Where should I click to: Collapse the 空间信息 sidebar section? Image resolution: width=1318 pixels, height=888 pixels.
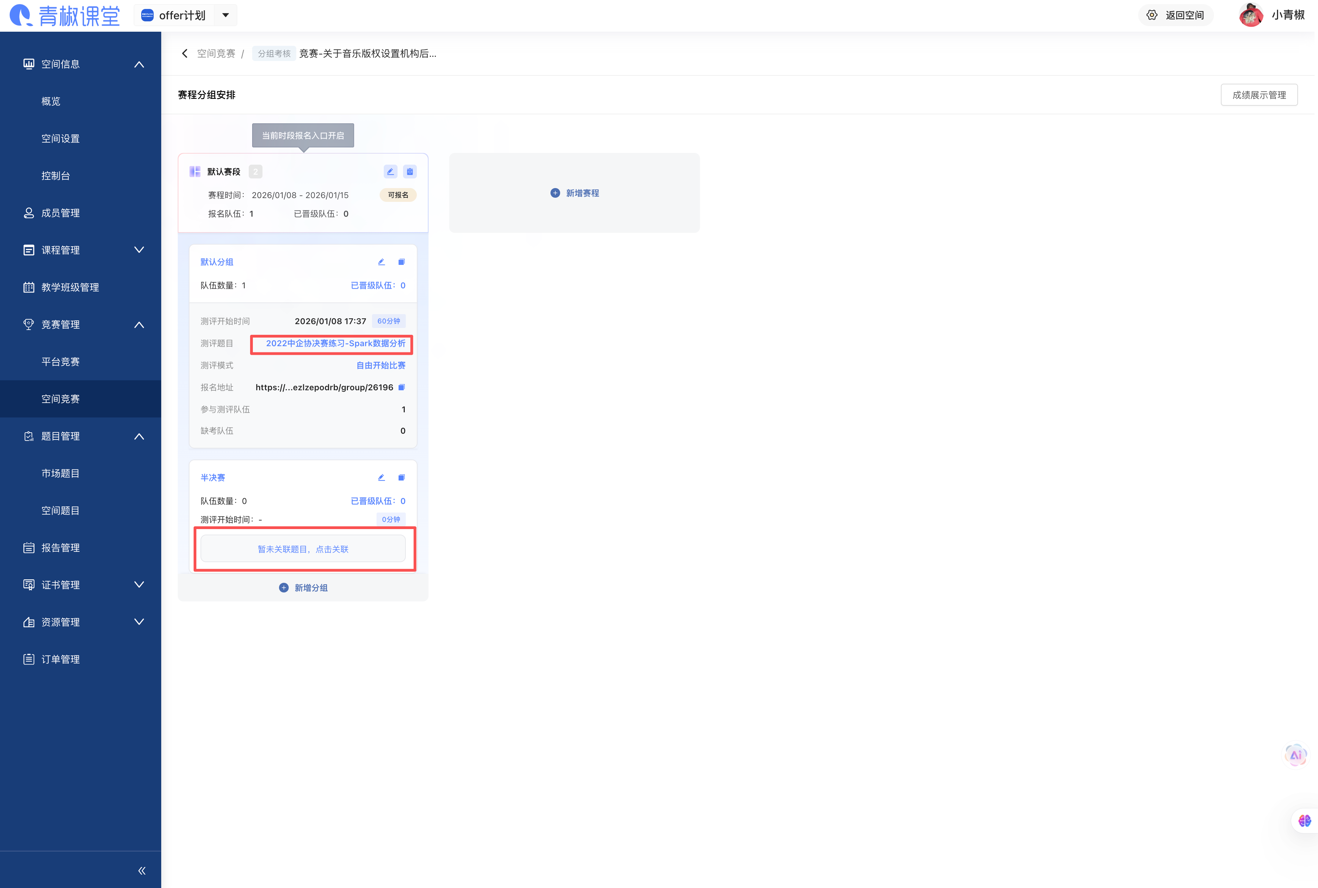[139, 64]
